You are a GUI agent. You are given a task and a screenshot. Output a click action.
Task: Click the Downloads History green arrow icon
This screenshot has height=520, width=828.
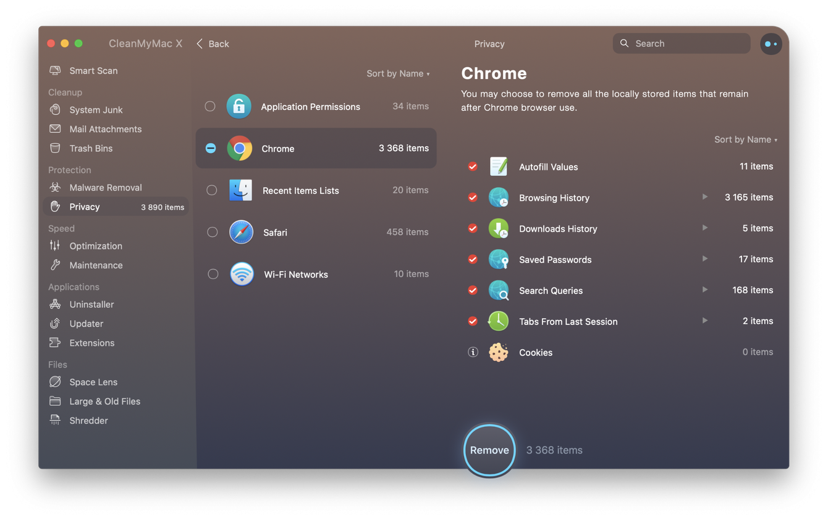click(499, 228)
